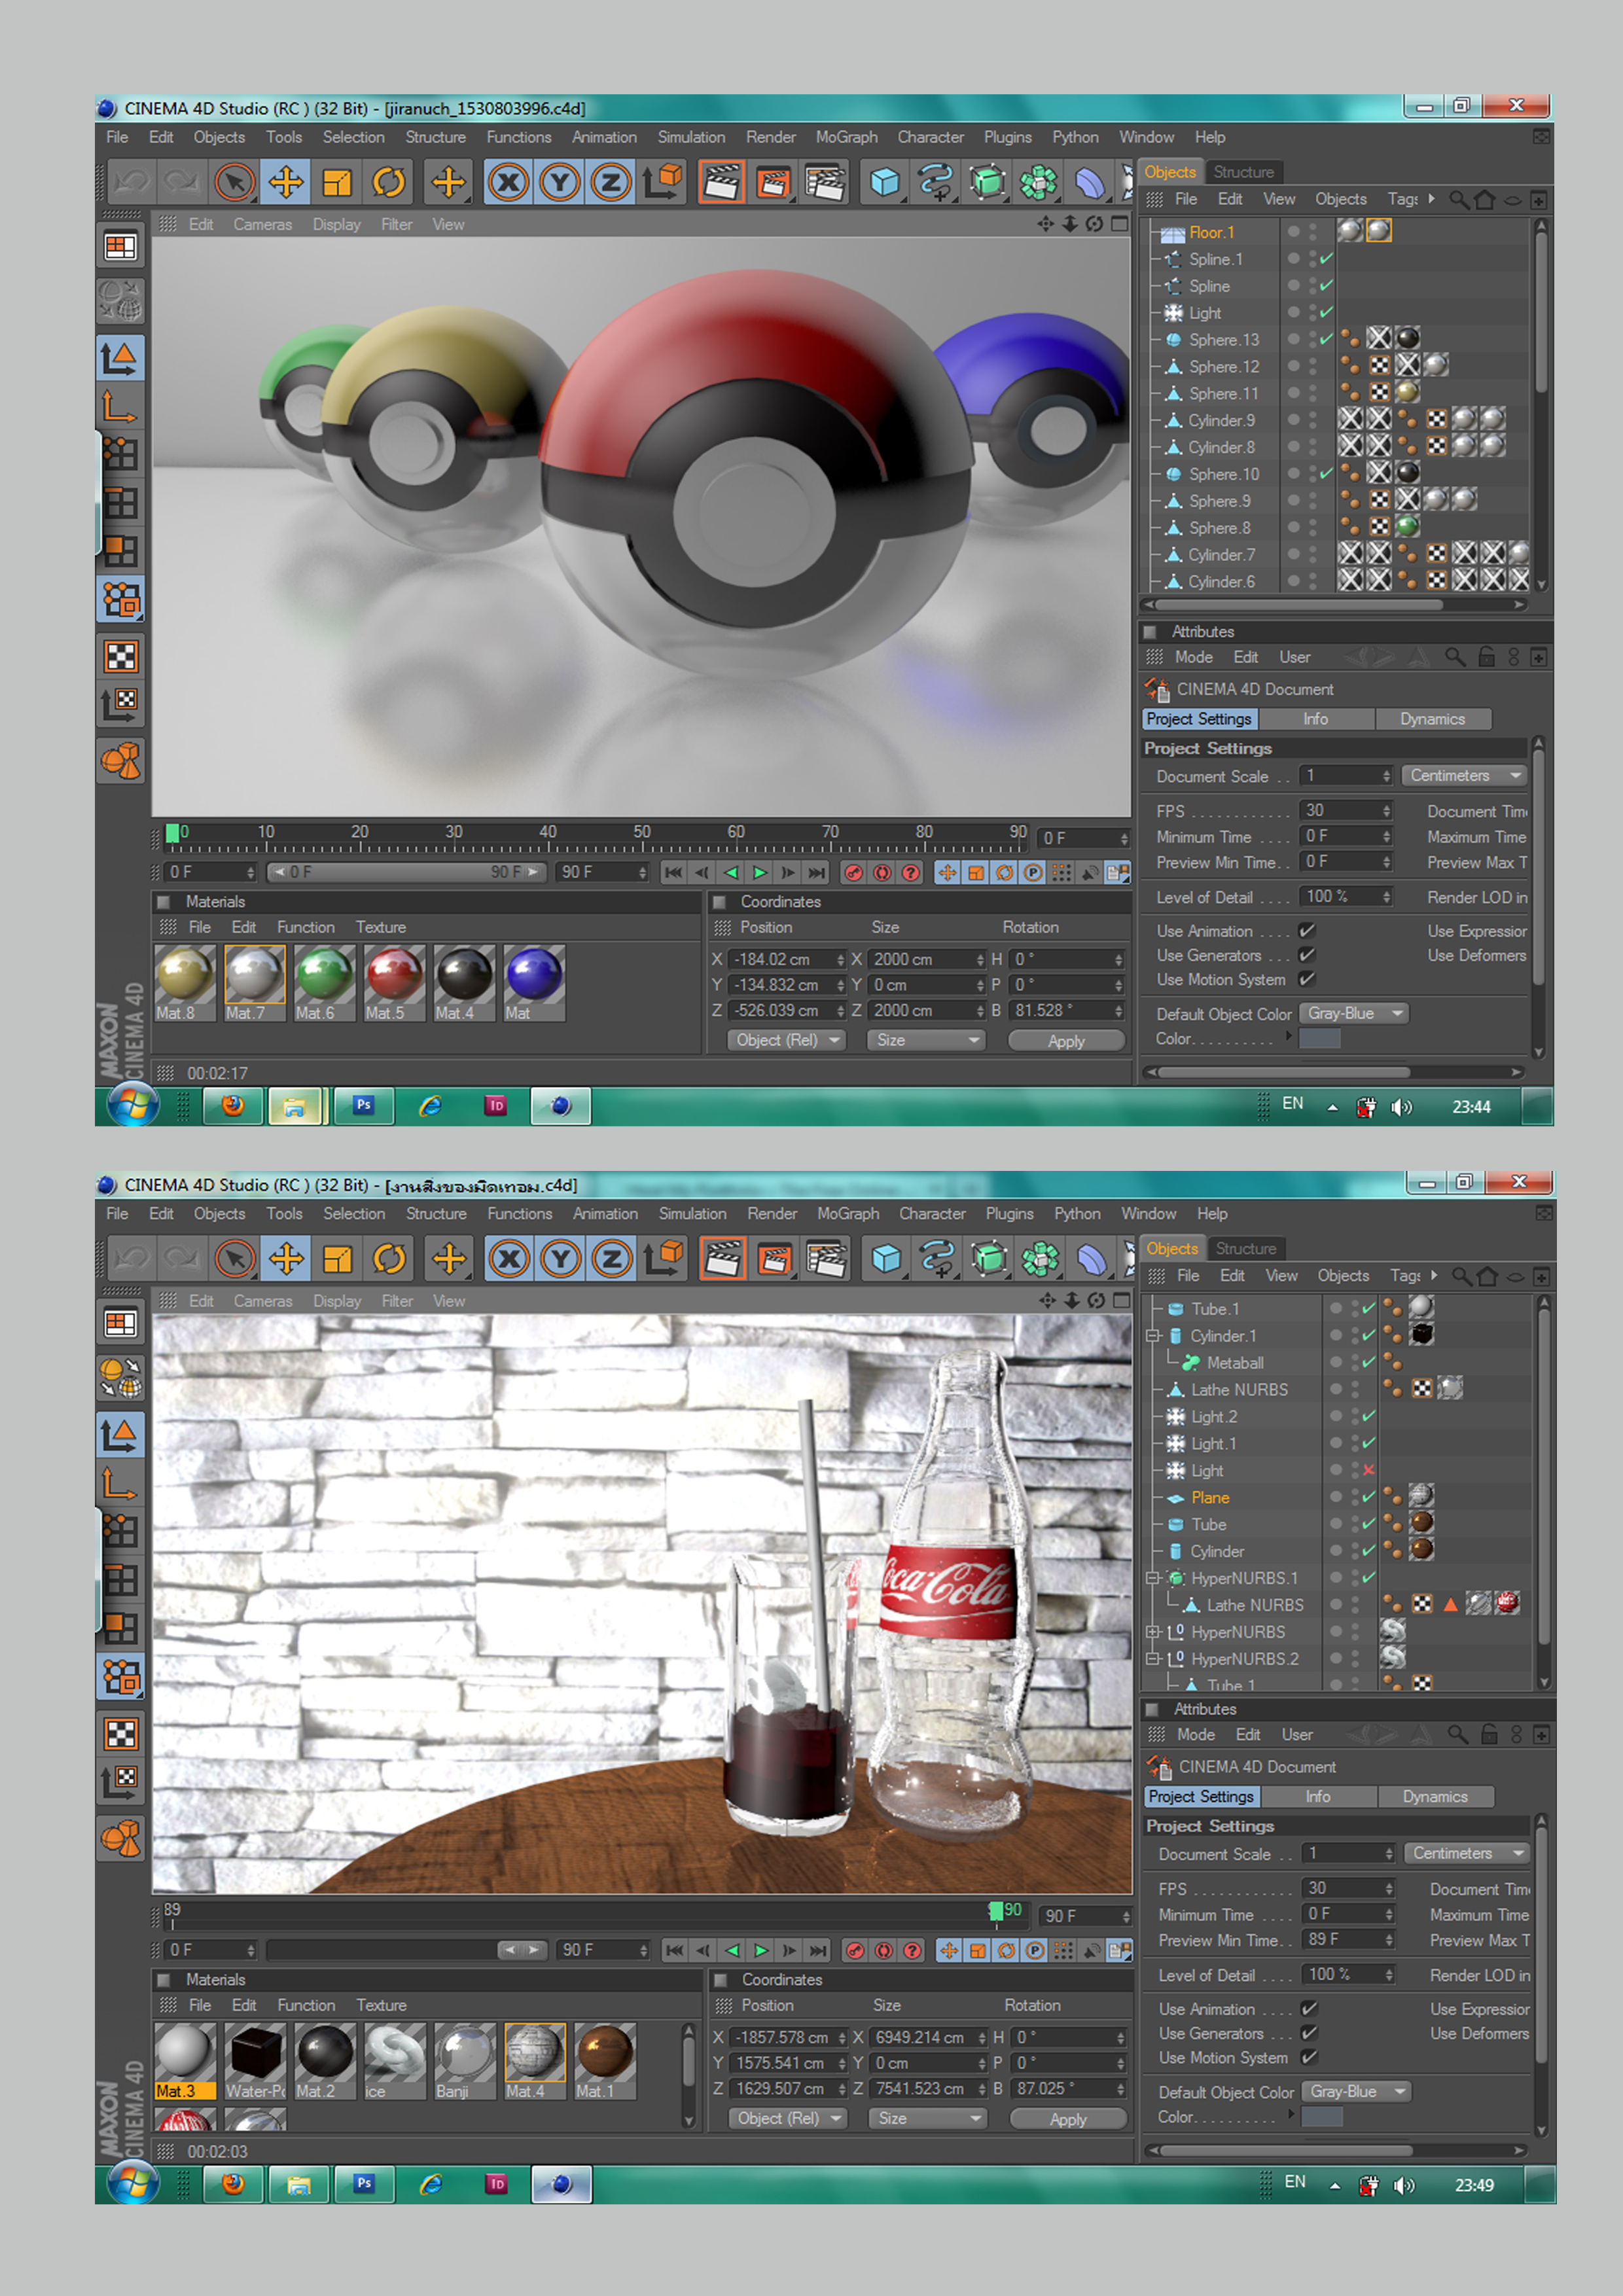Click the Record Keyframe button in the Coca-Cola window
The height and width of the screenshot is (2296, 1623).
click(855, 1950)
